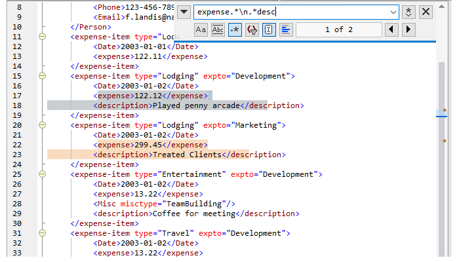Go to the previous search match
This screenshot has width=459, height=262.
point(391,29)
